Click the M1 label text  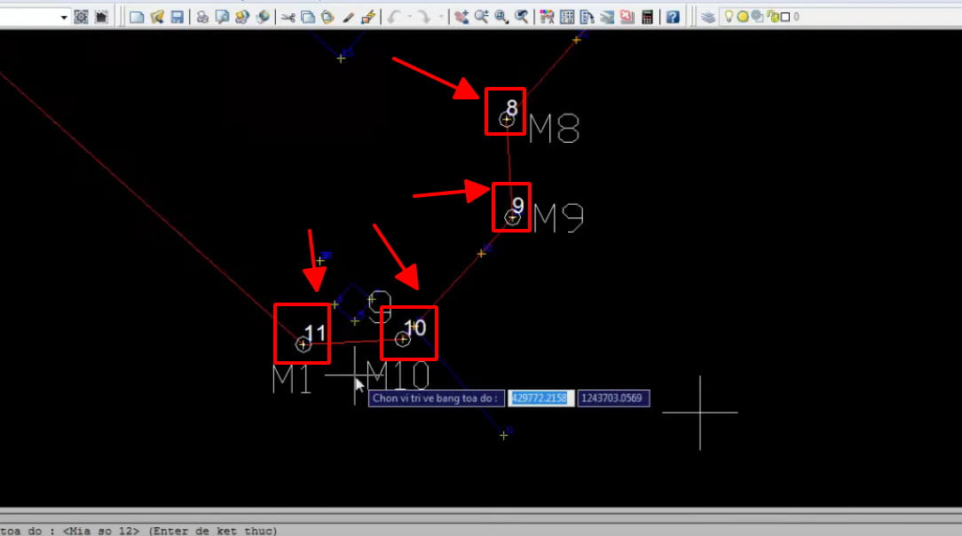pos(292,379)
